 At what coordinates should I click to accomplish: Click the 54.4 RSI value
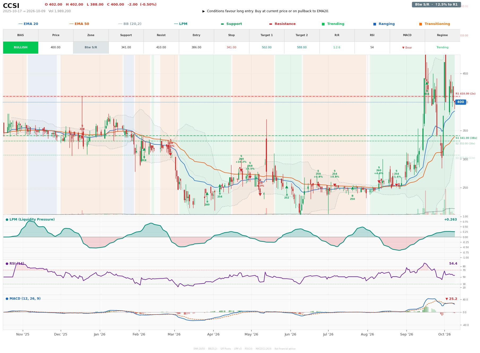click(x=453, y=264)
